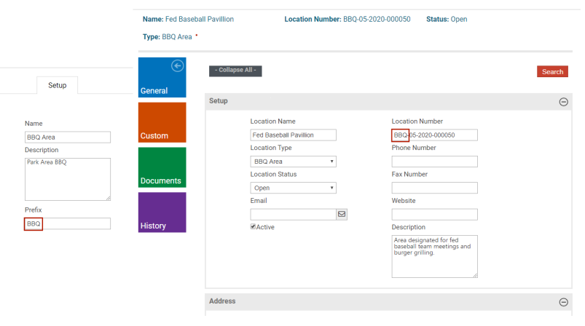This screenshot has height=326, width=585.
Task: Click the Prefix field containing BBQ
Action: [x=67, y=224]
